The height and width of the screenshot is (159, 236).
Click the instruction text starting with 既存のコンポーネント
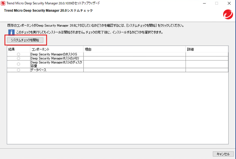(96, 26)
